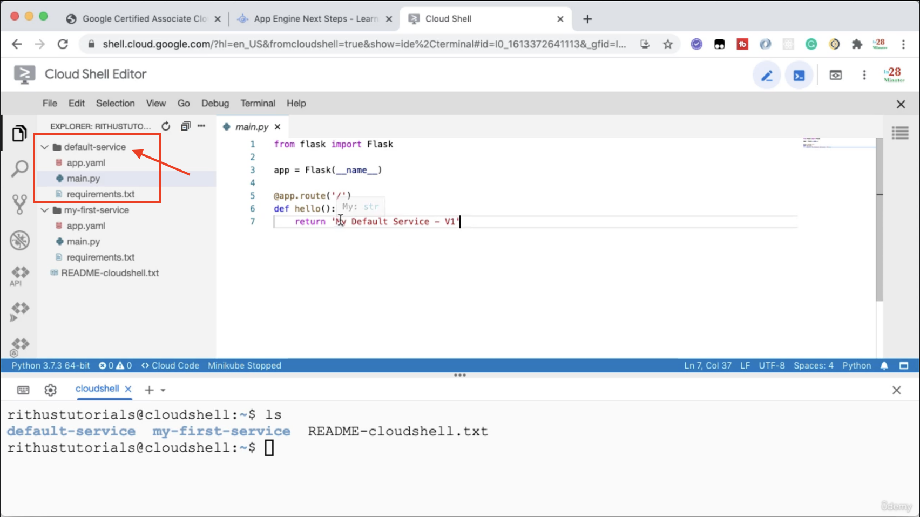Screen dimensions: 920x518
Task: Open requirements.txt under my-first-service
Action: click(x=100, y=257)
